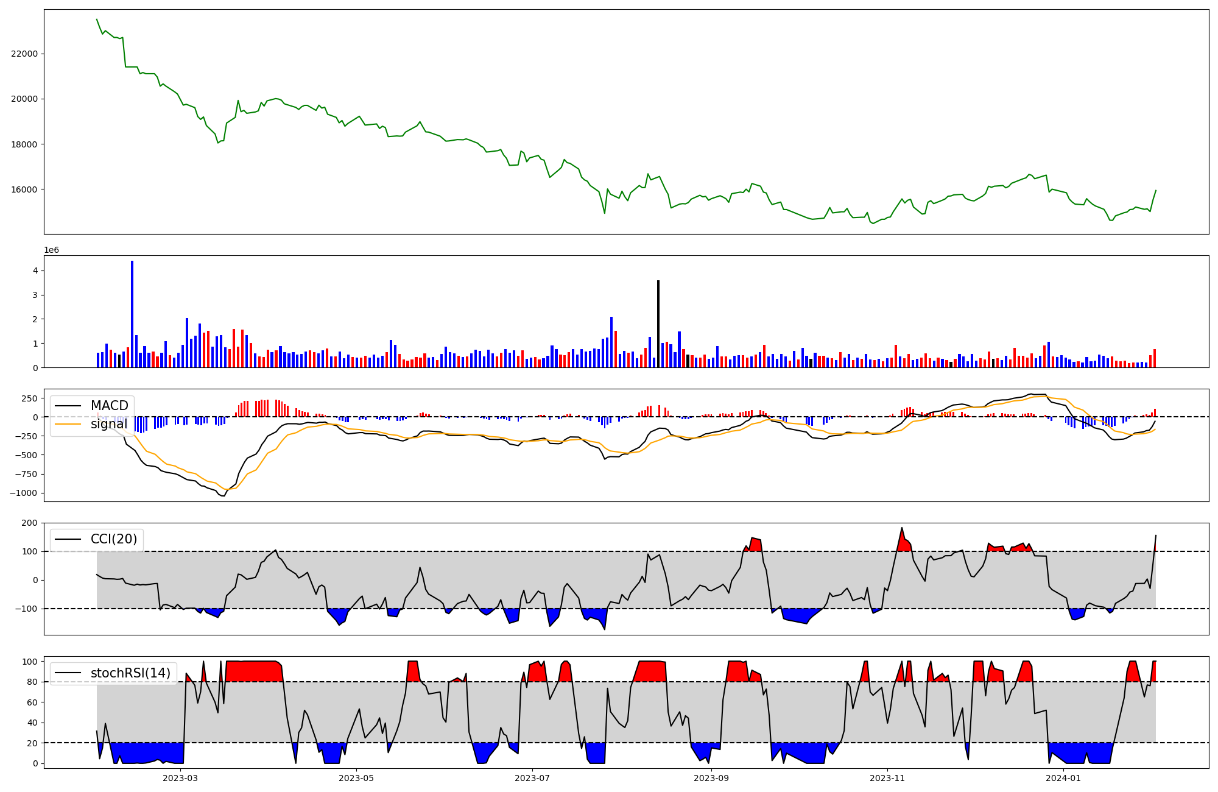Image resolution: width=1218 pixels, height=792 pixels.
Task: Click the 2023-07 date axis label
Action: [x=533, y=778]
